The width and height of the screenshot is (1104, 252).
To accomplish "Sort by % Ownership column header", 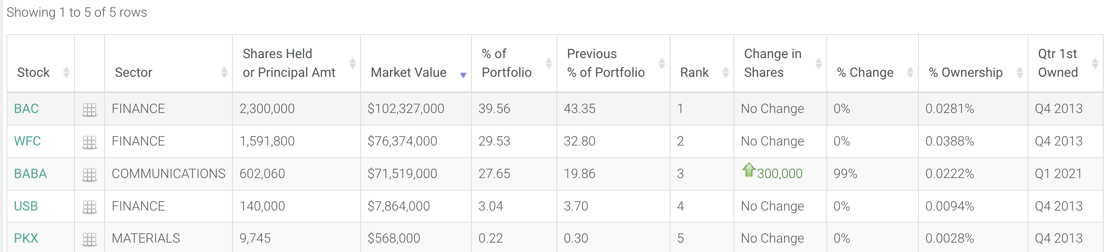I will pyautogui.click(x=965, y=72).
